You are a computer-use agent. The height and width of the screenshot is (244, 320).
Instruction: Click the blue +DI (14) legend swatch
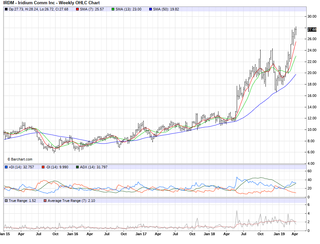click(6, 167)
